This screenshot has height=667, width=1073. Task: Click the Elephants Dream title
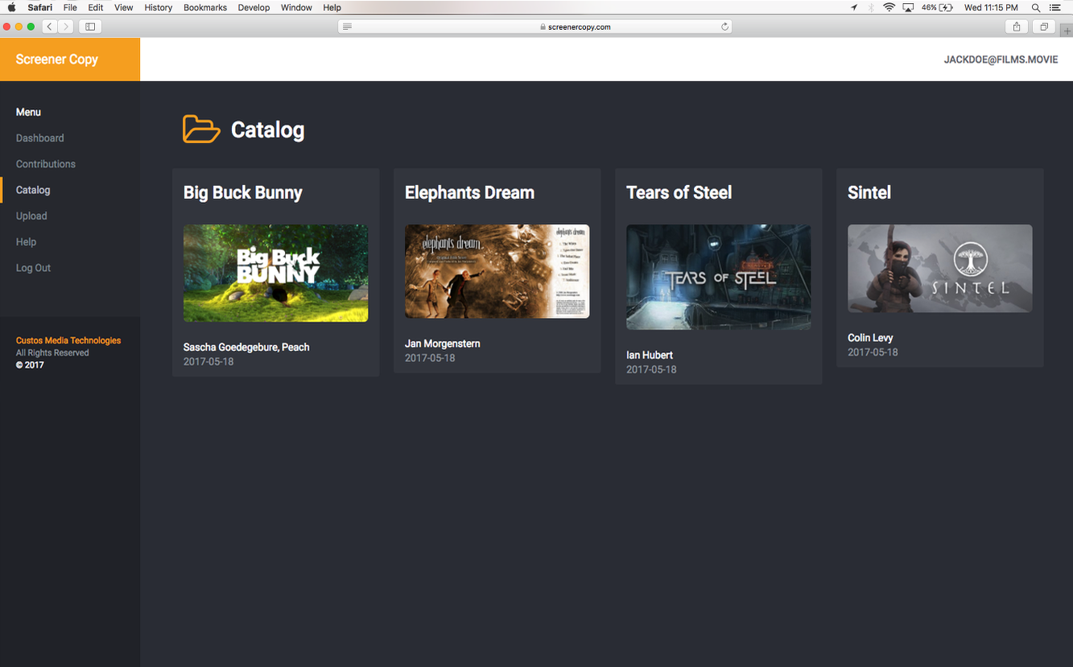coord(469,193)
